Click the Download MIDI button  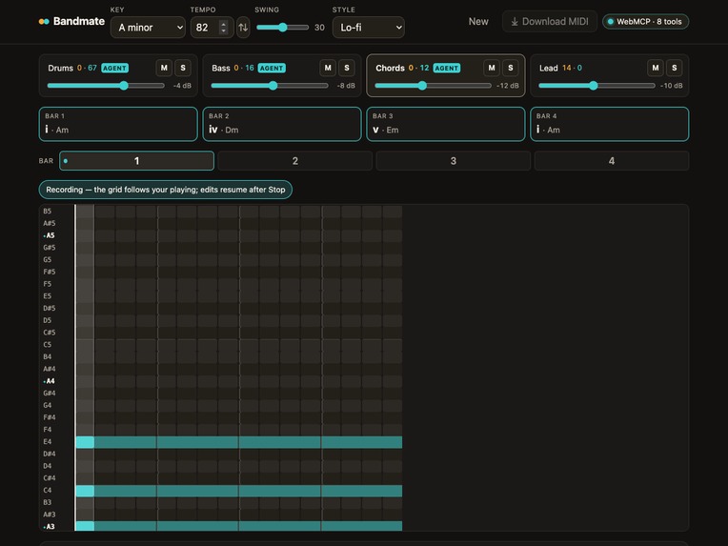(x=550, y=21)
